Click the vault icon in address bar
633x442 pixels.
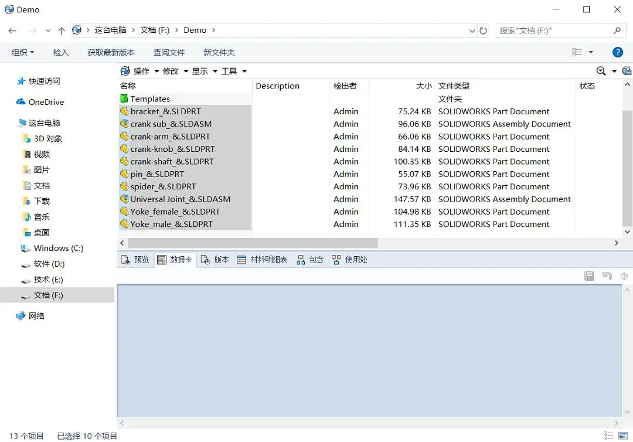pos(77,30)
